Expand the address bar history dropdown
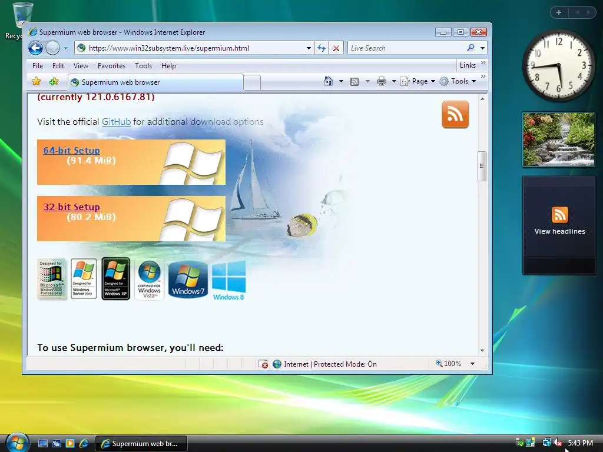 pos(309,48)
